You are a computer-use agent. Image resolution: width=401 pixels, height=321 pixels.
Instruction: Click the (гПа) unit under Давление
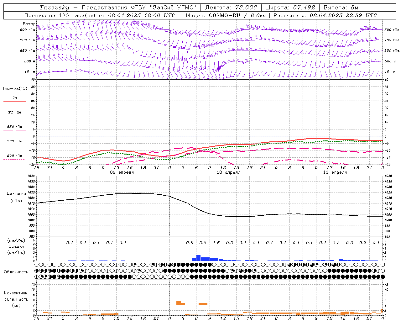[x=16, y=201]
